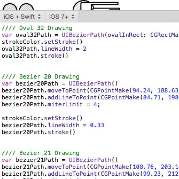The height and width of the screenshot is (179, 179).
Task: Click the '//// Bezier 20 Drawing' comment
Action: pos(40,77)
